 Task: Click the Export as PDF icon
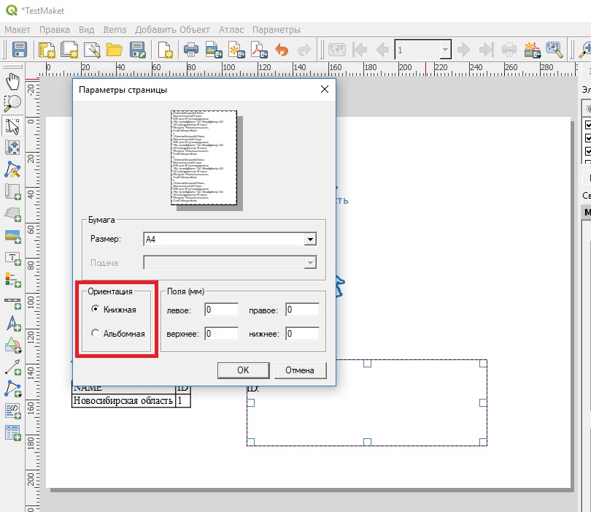click(259, 50)
